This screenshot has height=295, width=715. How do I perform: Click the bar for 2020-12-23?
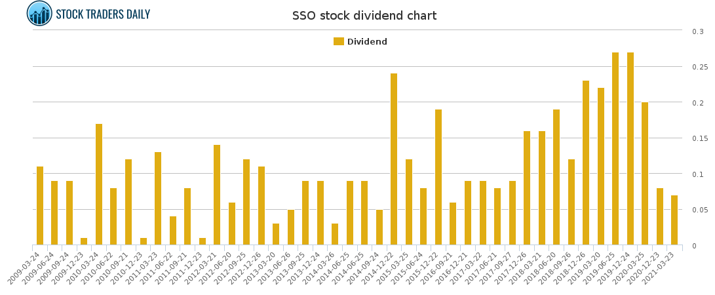[660, 216]
